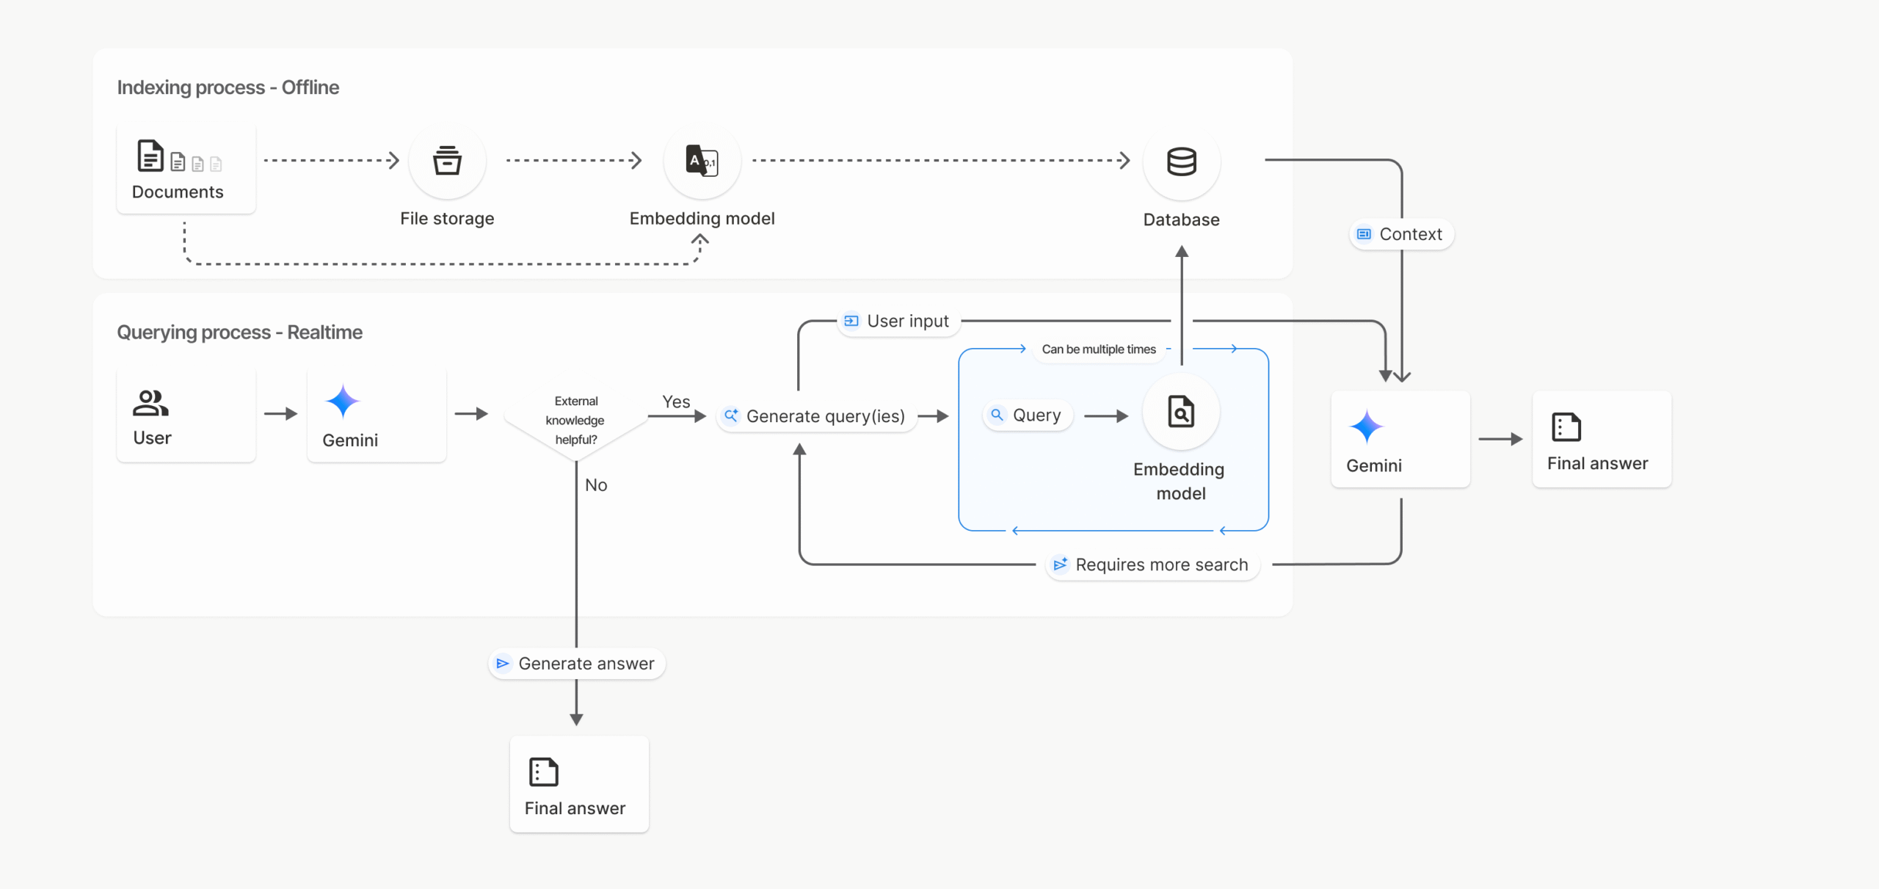Screen dimensions: 1879x889
Task: Click the 'Embedding model' label in Indexing process
Action: coord(702,219)
